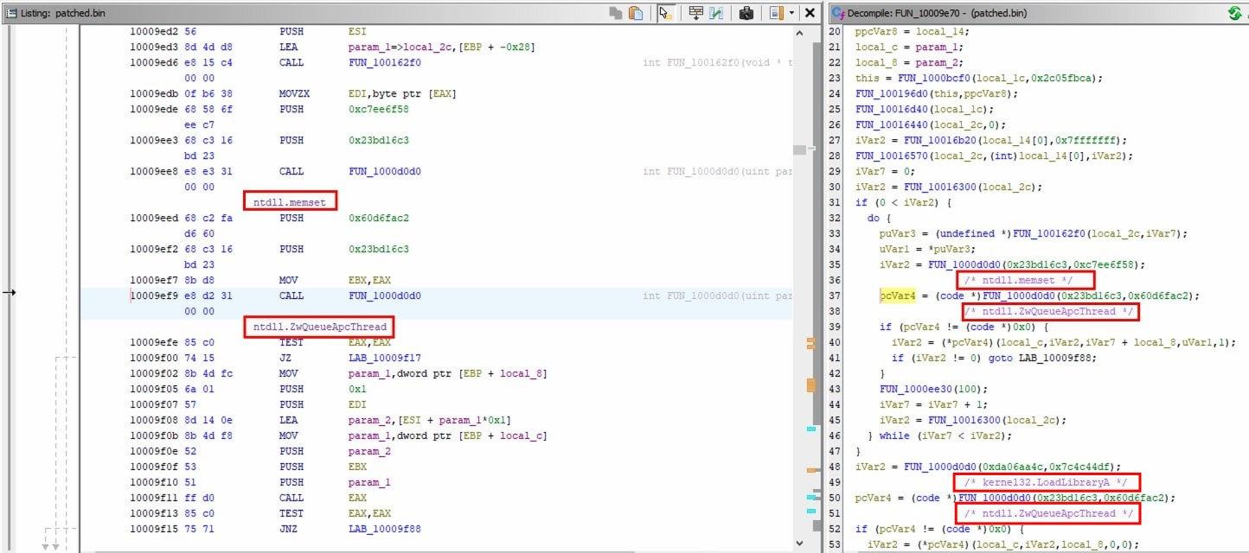Refresh the decompiled function output
Viewport: 1249px width, 553px height.
click(x=1235, y=13)
